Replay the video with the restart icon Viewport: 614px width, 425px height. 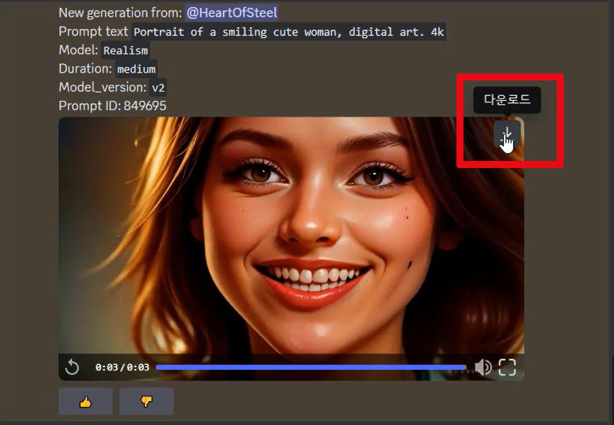[72, 367]
